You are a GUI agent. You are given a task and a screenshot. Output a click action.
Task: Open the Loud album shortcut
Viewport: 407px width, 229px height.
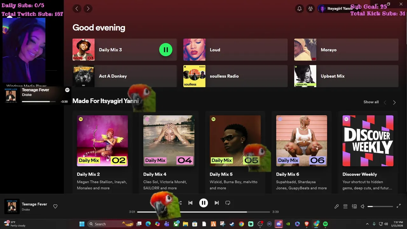point(235,50)
